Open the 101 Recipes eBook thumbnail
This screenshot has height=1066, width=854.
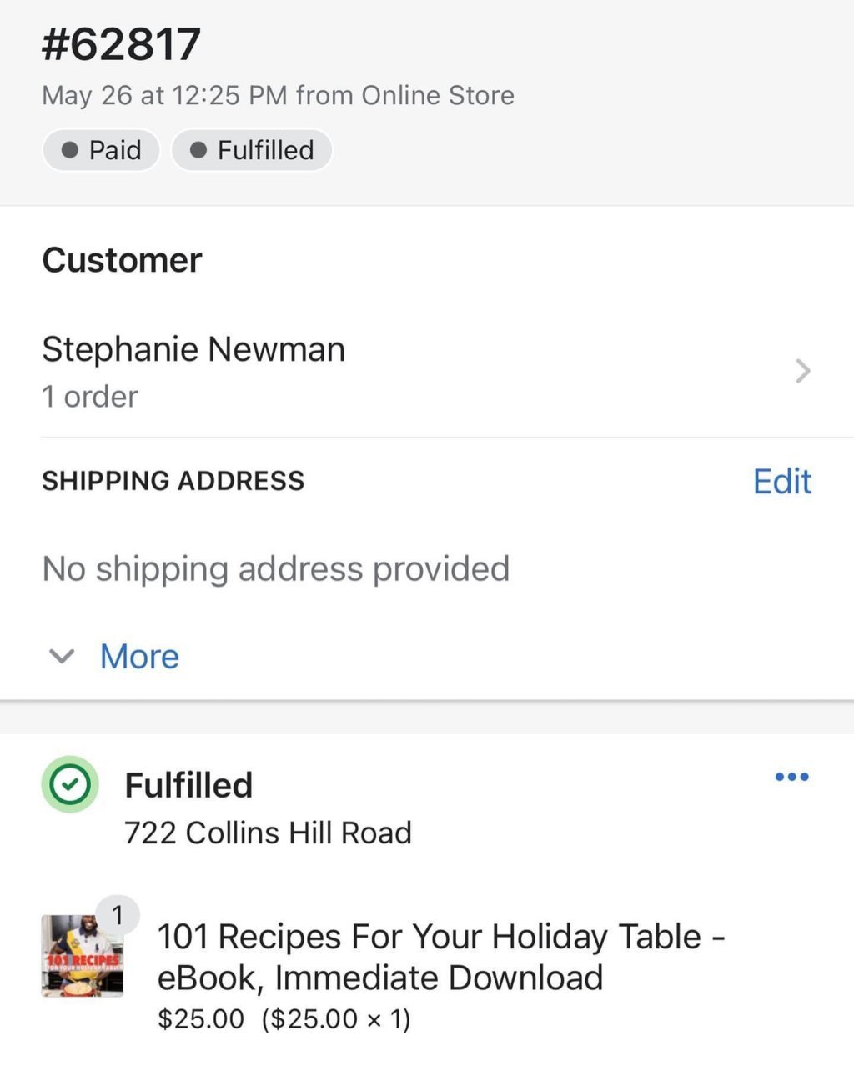[x=83, y=956]
